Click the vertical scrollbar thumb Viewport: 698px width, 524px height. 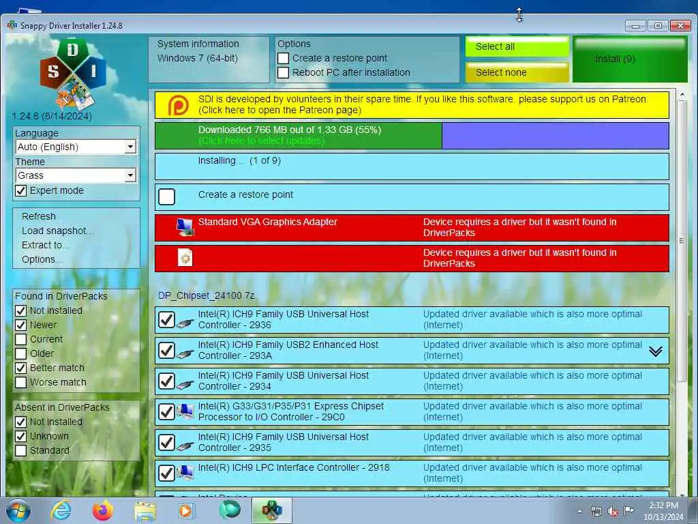682,241
